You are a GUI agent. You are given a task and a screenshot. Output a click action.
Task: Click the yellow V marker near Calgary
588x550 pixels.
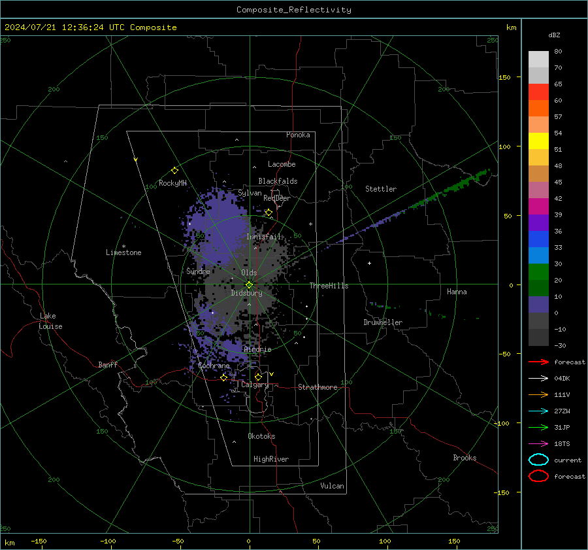(x=272, y=374)
